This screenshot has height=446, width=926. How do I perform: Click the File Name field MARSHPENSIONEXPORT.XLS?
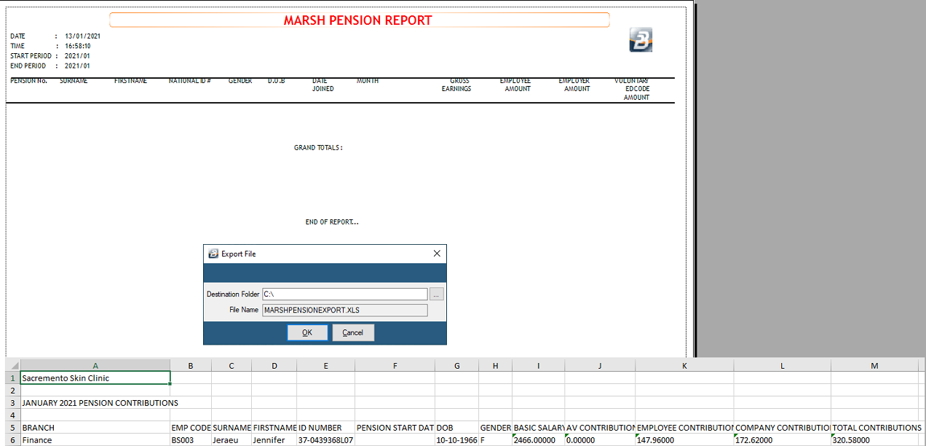click(345, 310)
